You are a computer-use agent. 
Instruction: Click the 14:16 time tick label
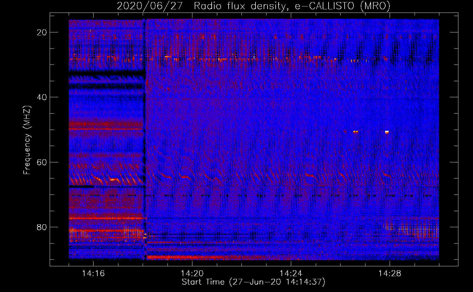pos(93,273)
